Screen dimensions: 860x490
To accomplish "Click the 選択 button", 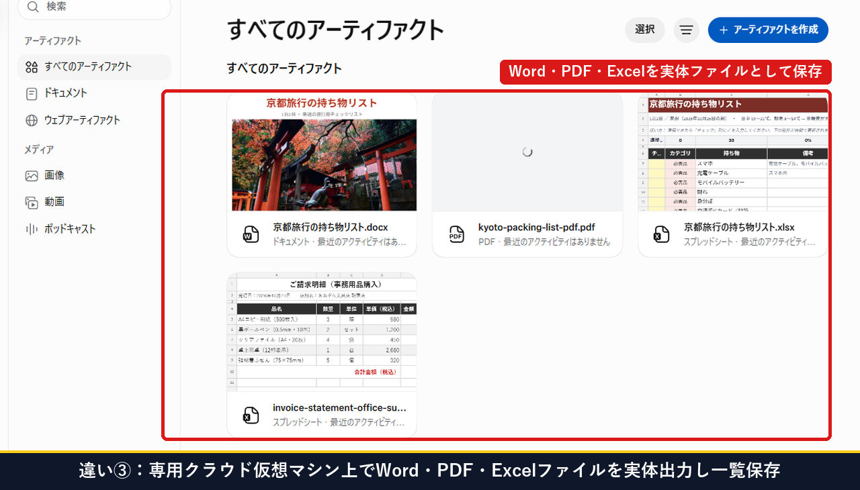I will click(645, 30).
